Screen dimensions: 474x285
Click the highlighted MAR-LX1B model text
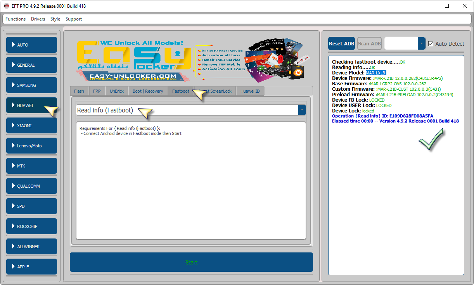(x=376, y=73)
